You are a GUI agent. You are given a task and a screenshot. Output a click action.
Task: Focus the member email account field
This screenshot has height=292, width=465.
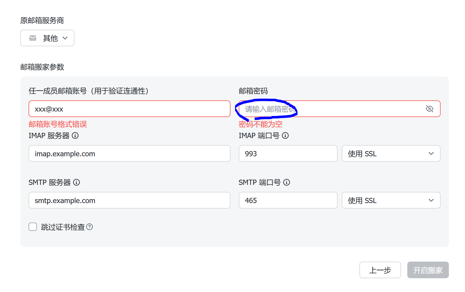click(129, 109)
